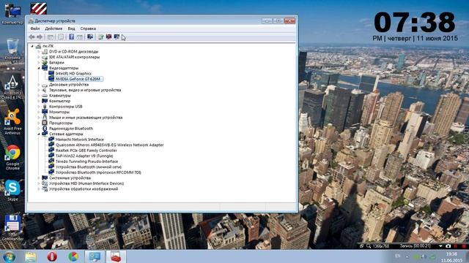The height and width of the screenshot is (263, 469).
Task: Click the red-striped desktop icon at top
Action: [39, 8]
